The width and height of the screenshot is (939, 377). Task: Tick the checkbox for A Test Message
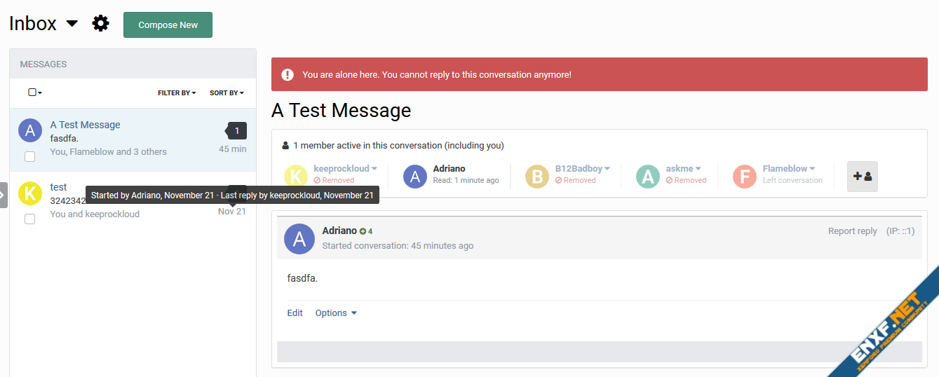point(30,156)
